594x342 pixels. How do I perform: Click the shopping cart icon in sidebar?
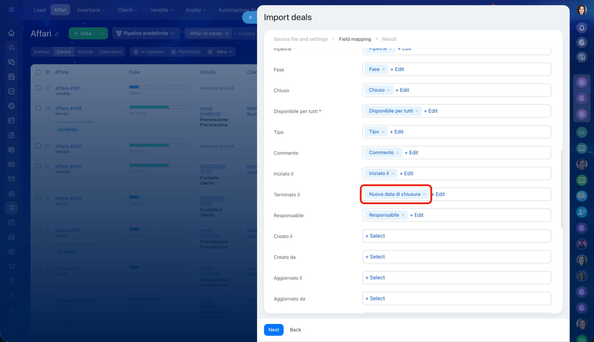(x=12, y=266)
